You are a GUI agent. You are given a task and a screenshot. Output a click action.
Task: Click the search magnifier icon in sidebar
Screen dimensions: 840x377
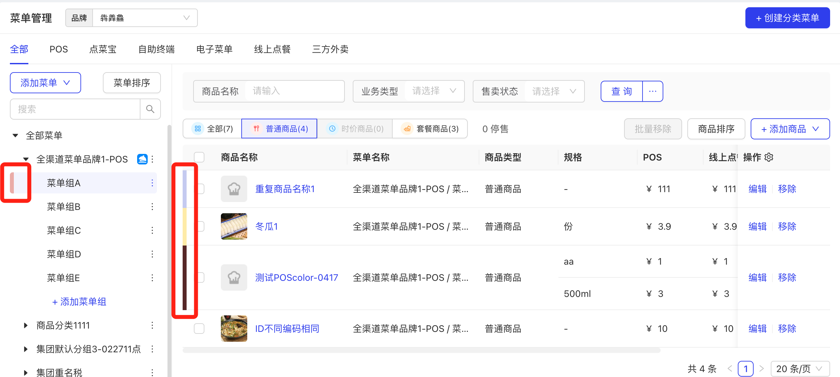(x=150, y=109)
